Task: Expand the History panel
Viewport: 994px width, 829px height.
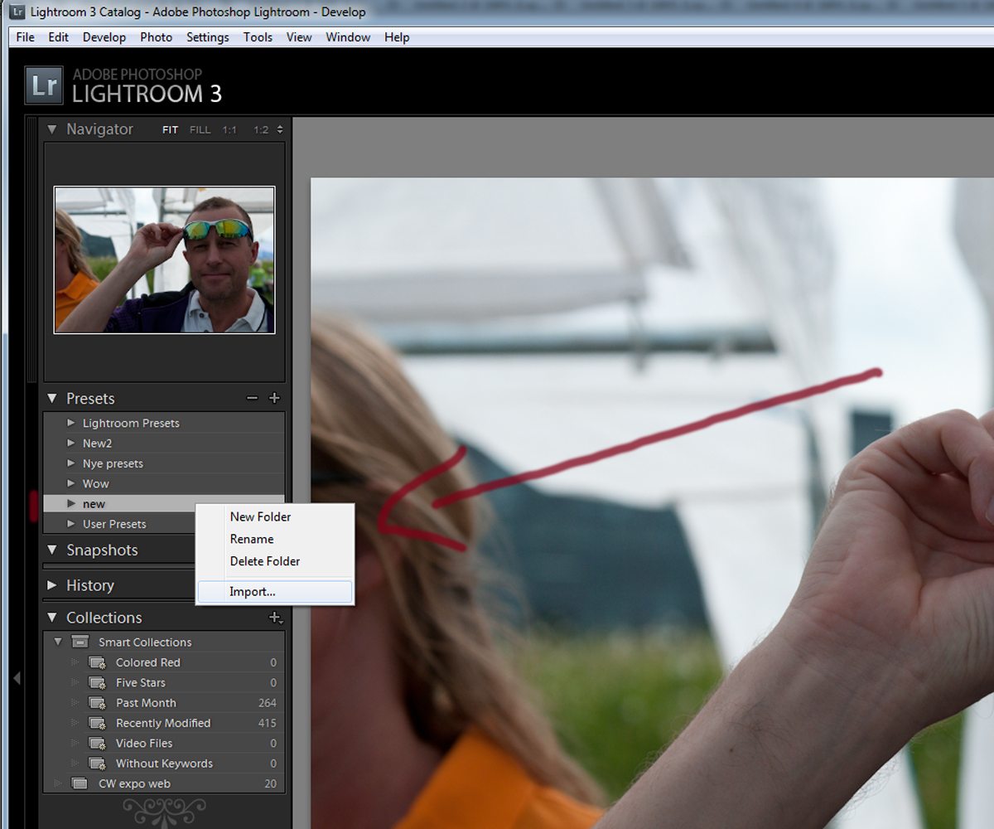Action: [52, 585]
